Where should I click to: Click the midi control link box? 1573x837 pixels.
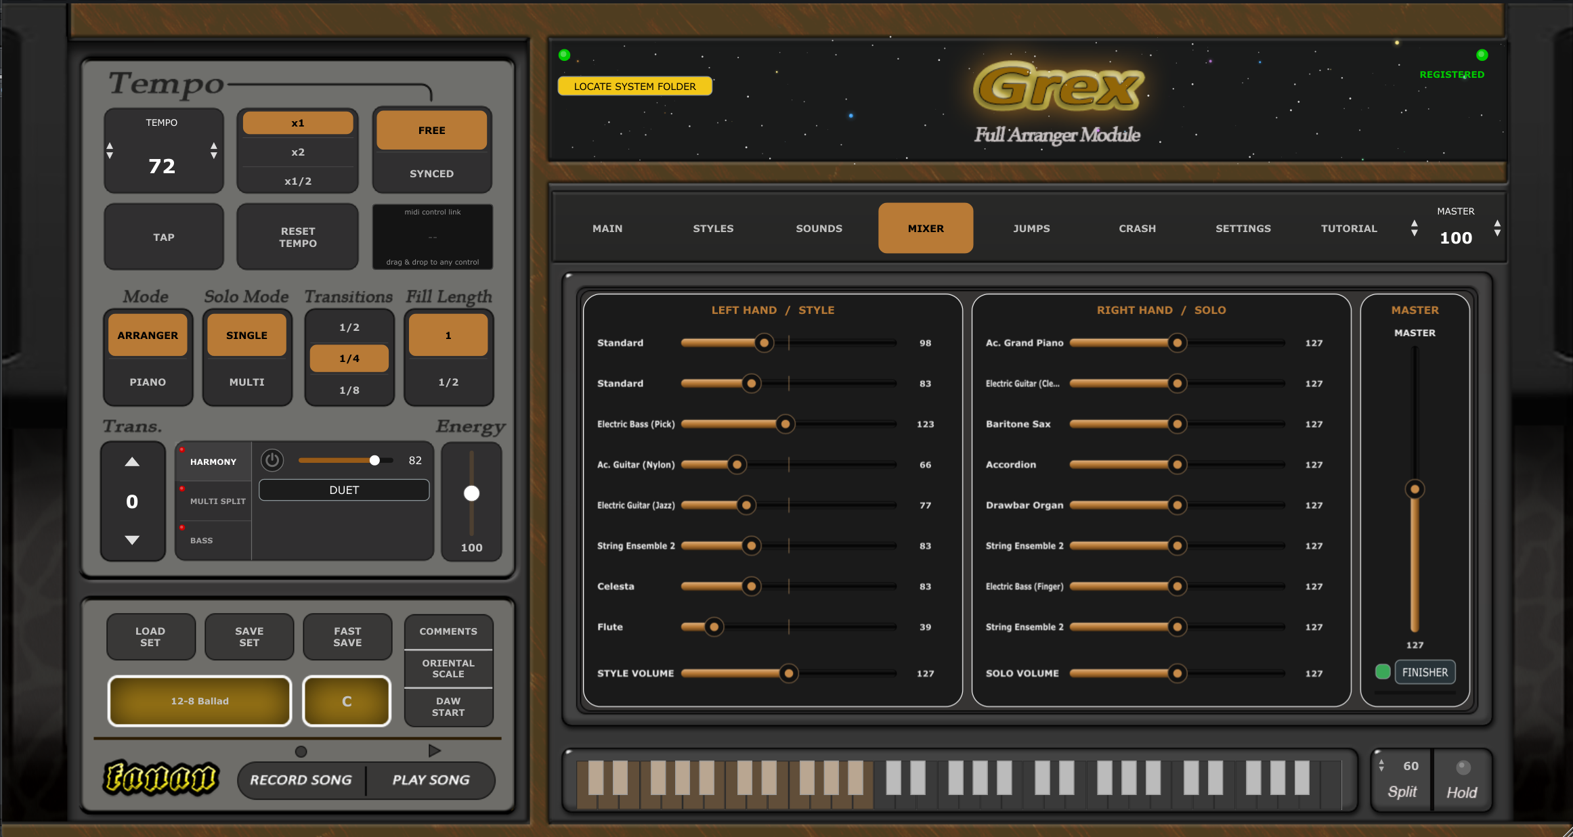coord(433,237)
